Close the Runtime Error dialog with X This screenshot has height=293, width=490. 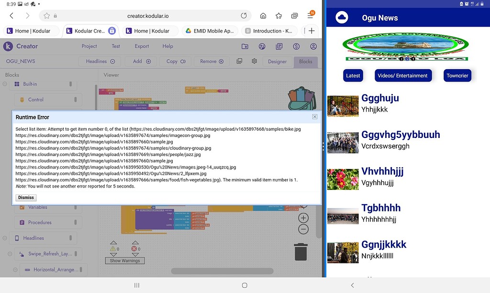315,116
